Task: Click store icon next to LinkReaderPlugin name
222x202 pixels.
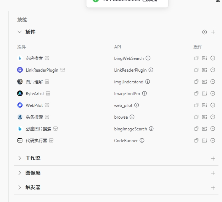Action: click(x=63, y=70)
